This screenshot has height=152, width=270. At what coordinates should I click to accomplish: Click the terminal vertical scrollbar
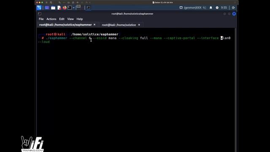tap(235, 90)
